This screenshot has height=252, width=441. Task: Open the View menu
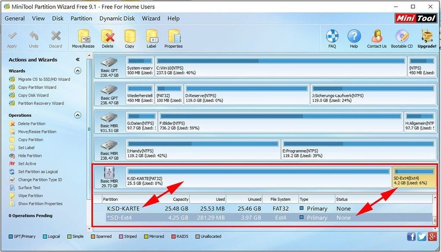(x=38, y=18)
